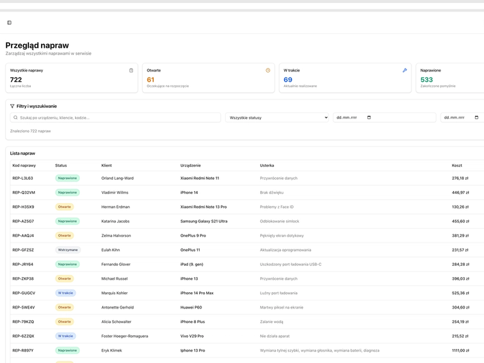Click client name Vladimir Willms

click(x=115, y=192)
